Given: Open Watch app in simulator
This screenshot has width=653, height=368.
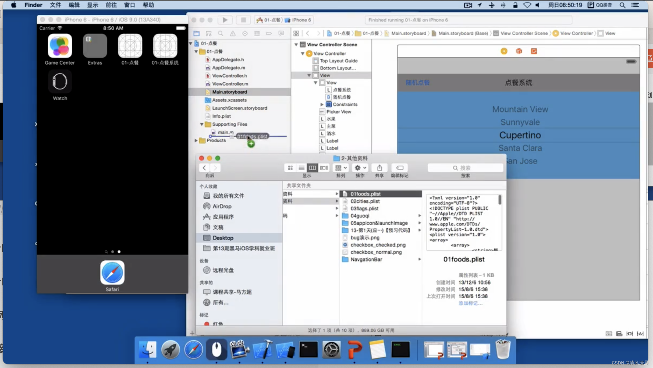Looking at the screenshot, I should pos(60,81).
